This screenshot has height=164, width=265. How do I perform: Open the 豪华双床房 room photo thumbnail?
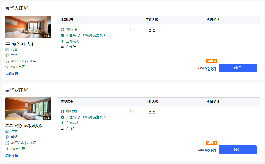[x=28, y=109]
